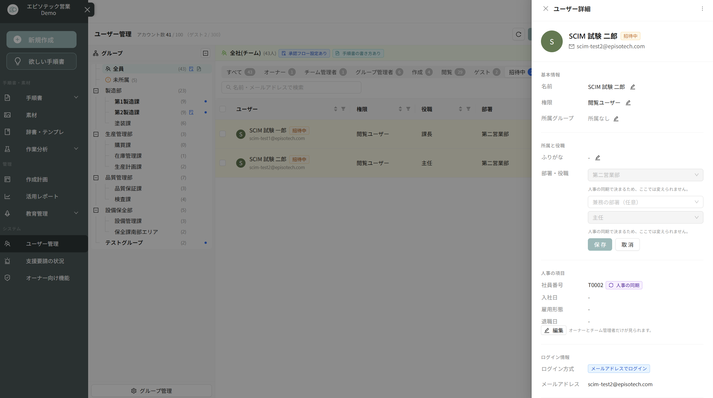Check the SCIM 試験 二郎 row checkbox
The height and width of the screenshot is (398, 713).
click(x=223, y=163)
